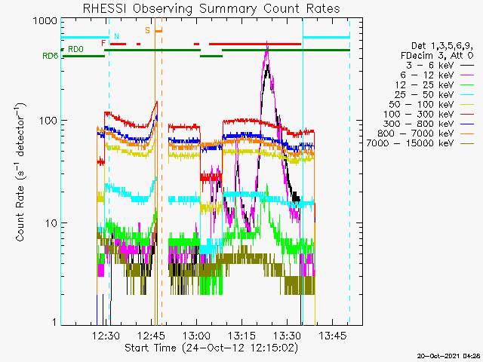
Task: Click the yellow line swatch for 50-100 keV
Action: click(467, 105)
